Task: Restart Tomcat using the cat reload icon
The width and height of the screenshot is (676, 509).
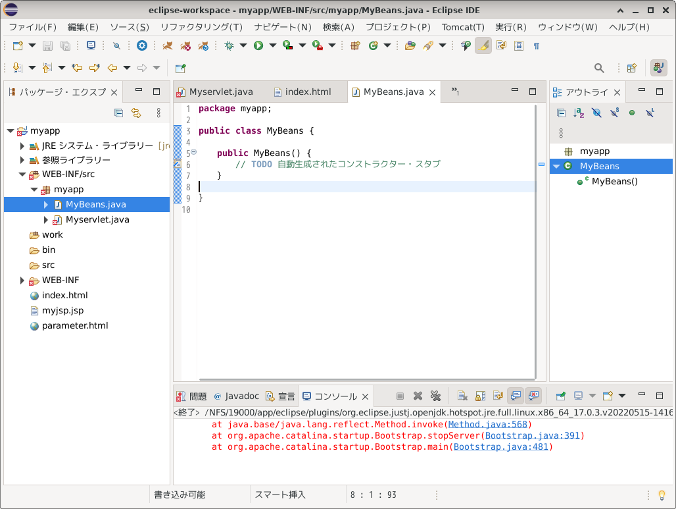Action: click(203, 45)
